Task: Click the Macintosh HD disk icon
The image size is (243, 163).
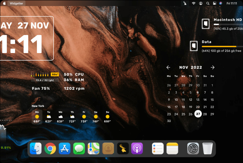Action: (x=205, y=24)
